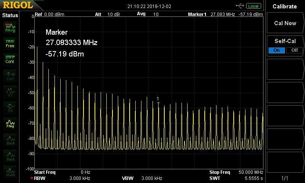Viewport: 305px width, 183px height.
Task: Click the USB connection icon
Action: [x=240, y=6]
